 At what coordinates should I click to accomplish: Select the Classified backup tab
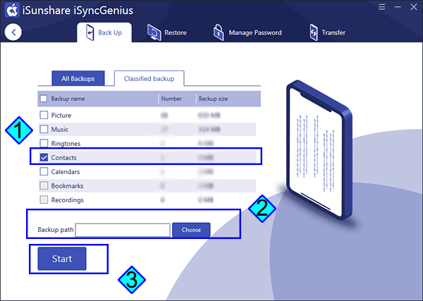pos(149,78)
